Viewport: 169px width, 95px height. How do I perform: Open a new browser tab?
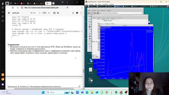(53, 3)
